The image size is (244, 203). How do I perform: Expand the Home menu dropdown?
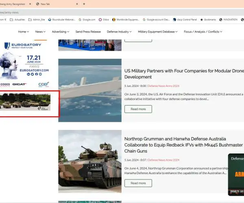point(24,32)
